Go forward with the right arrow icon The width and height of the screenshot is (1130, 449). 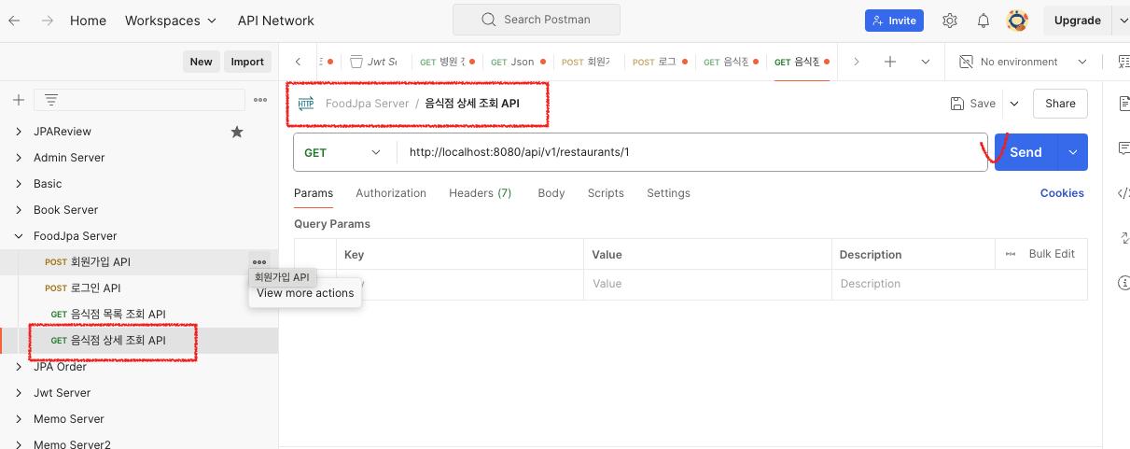coord(48,20)
